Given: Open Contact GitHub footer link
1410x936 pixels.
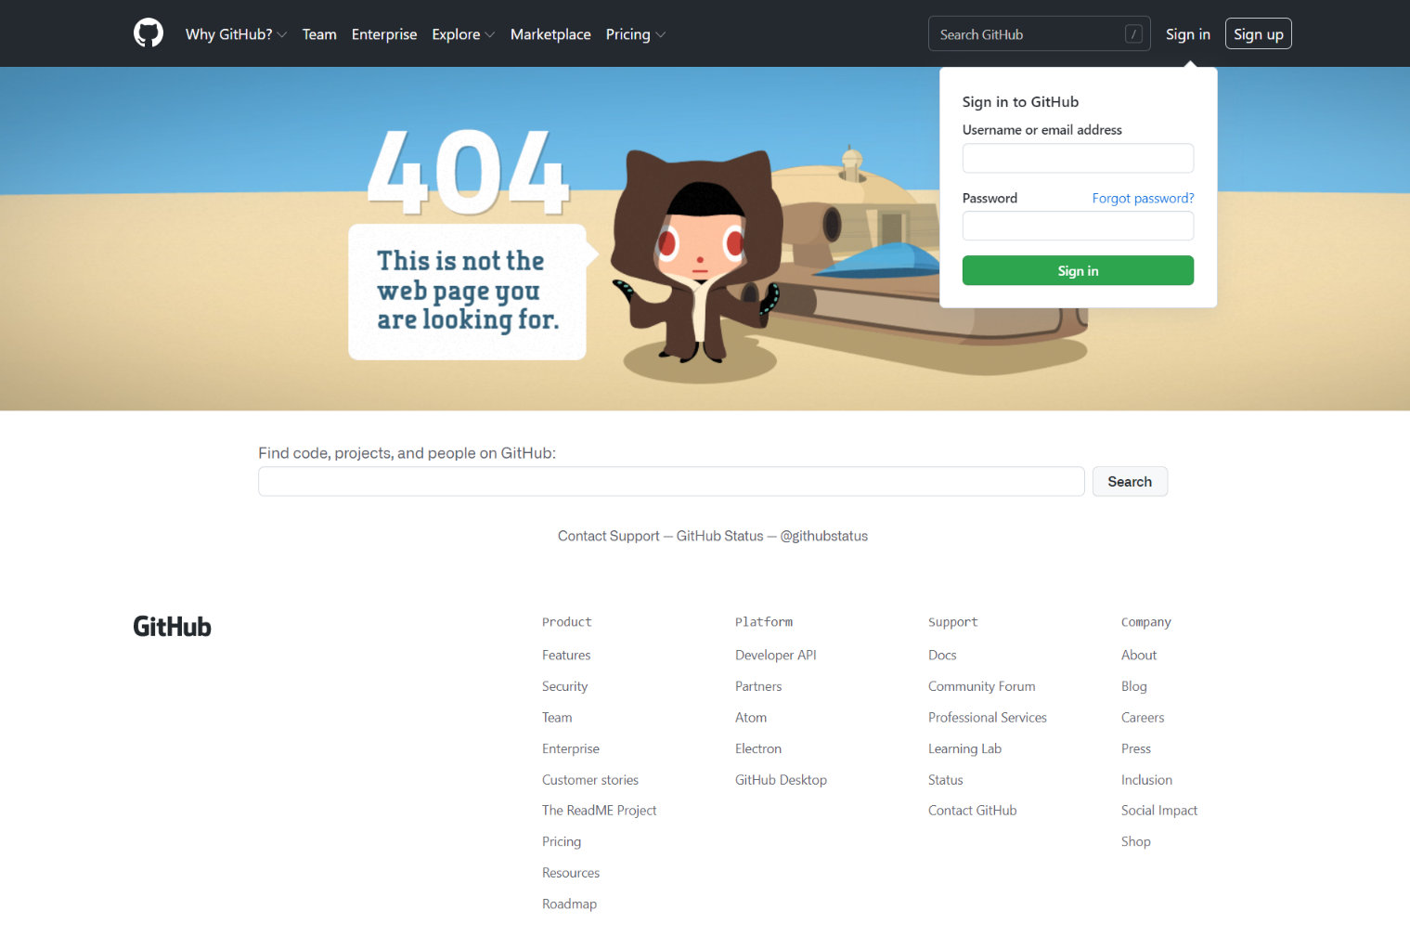Looking at the screenshot, I should pos(972,811).
